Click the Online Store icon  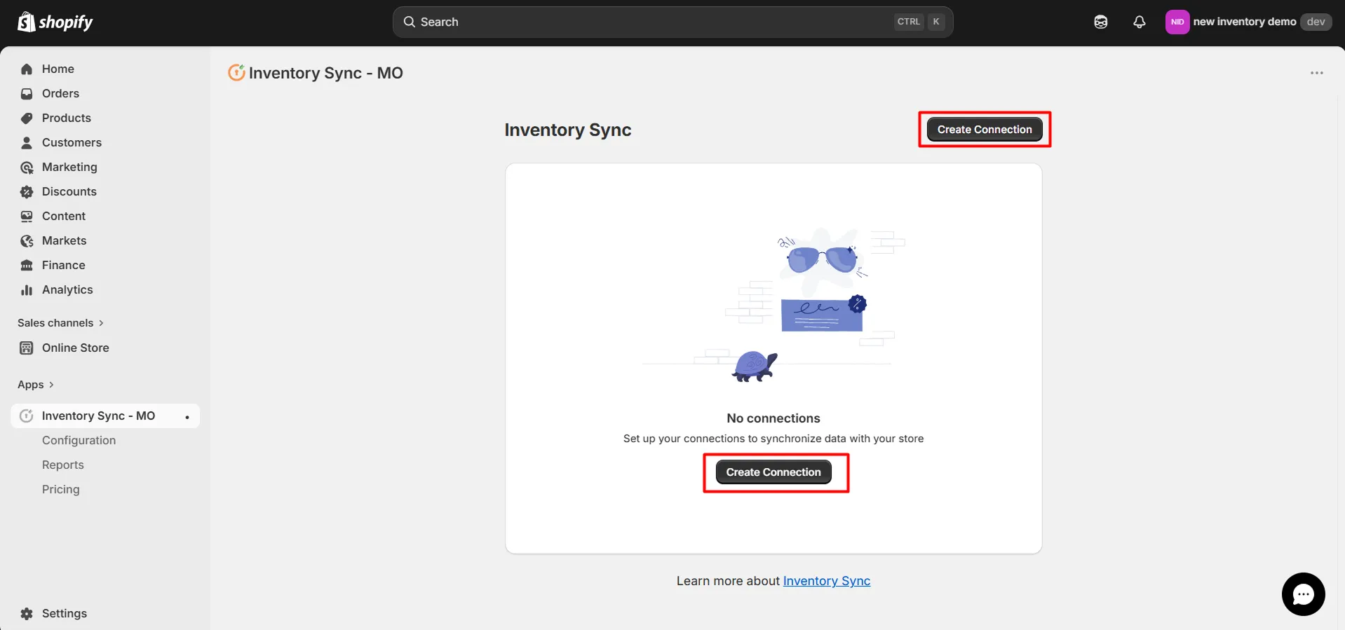[27, 348]
